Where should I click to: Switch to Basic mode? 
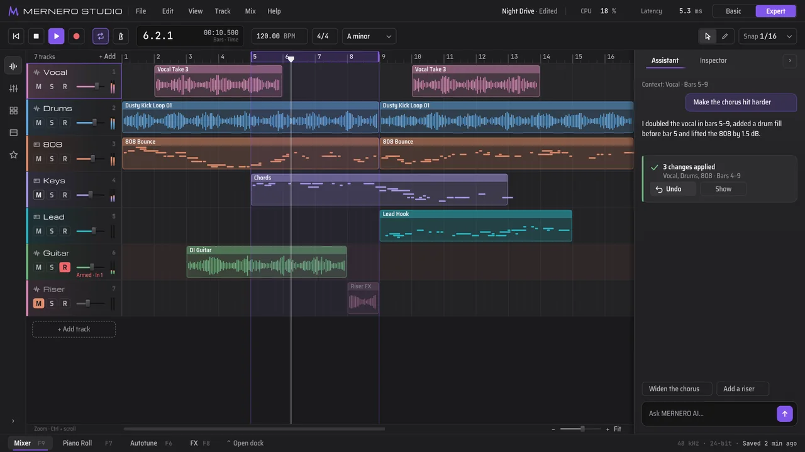pyautogui.click(x=733, y=11)
